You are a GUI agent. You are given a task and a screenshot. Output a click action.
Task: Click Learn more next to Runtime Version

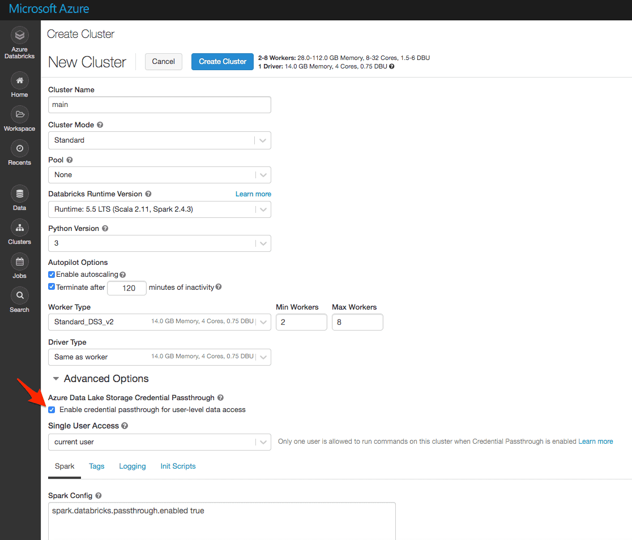(253, 194)
